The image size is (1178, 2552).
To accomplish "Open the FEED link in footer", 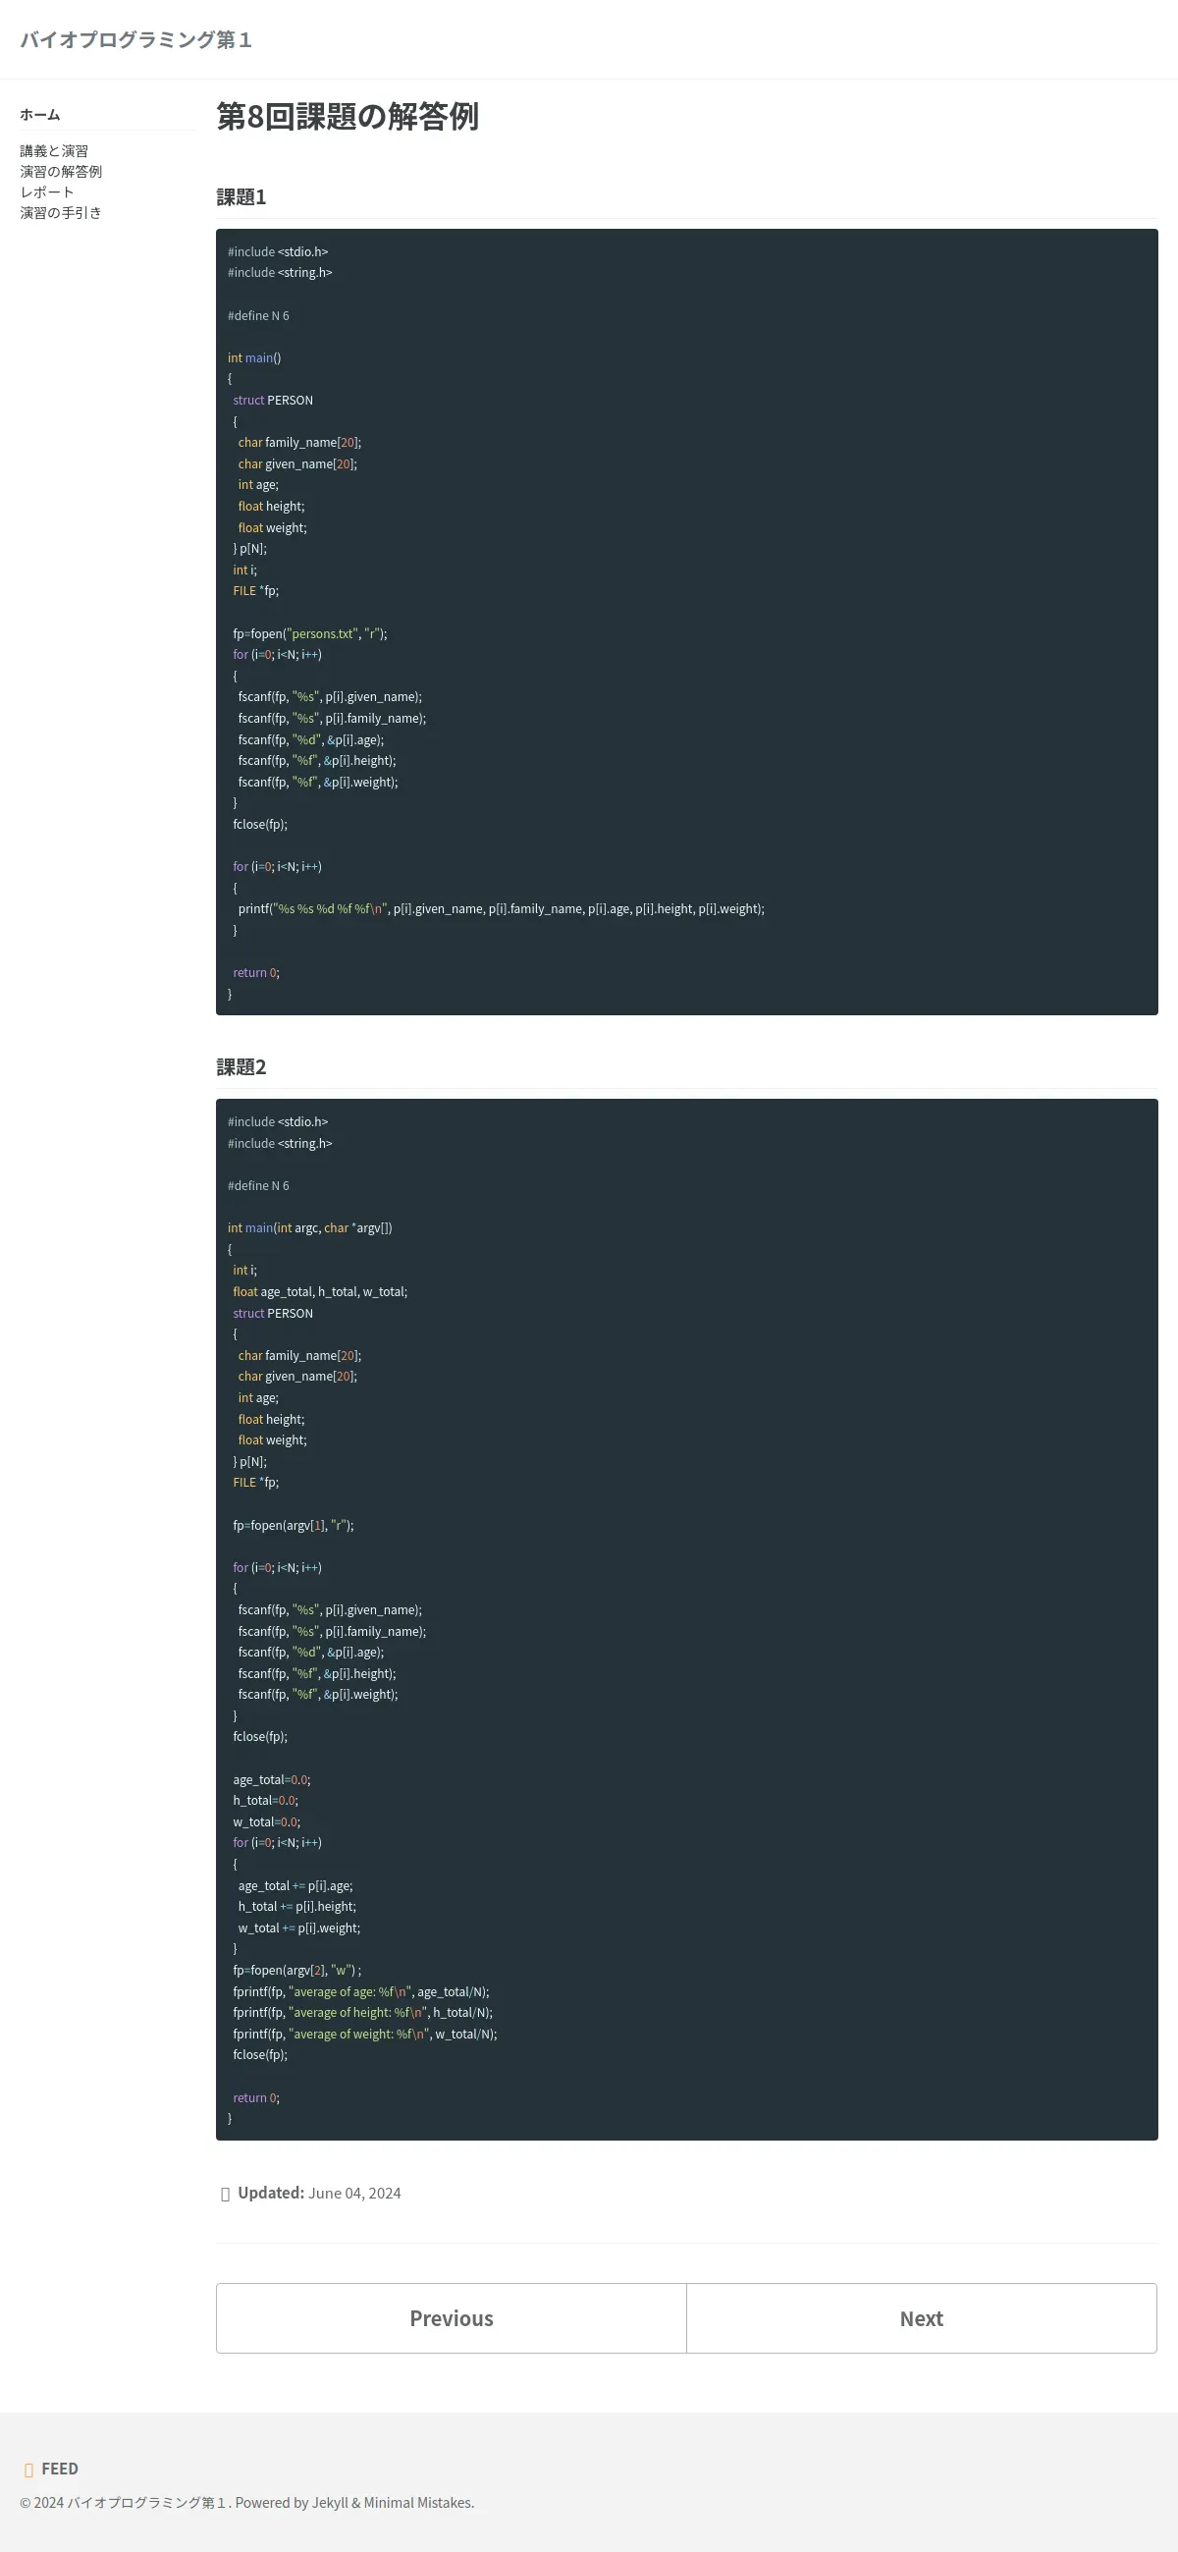I will point(60,2469).
